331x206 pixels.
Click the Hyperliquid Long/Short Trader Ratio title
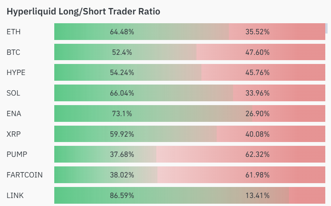tap(83, 11)
